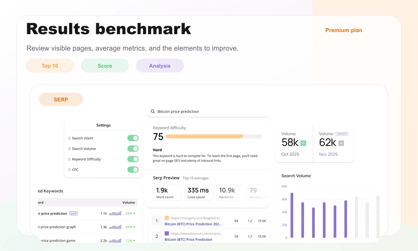Select the Score tab
Viewport: 418px width, 251px height.
click(105, 66)
